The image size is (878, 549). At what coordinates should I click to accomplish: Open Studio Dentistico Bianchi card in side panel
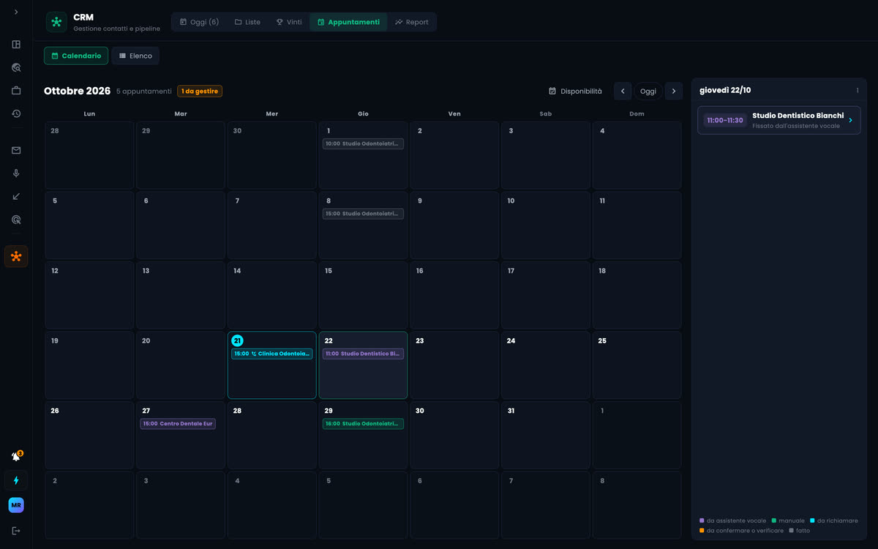[779, 120]
